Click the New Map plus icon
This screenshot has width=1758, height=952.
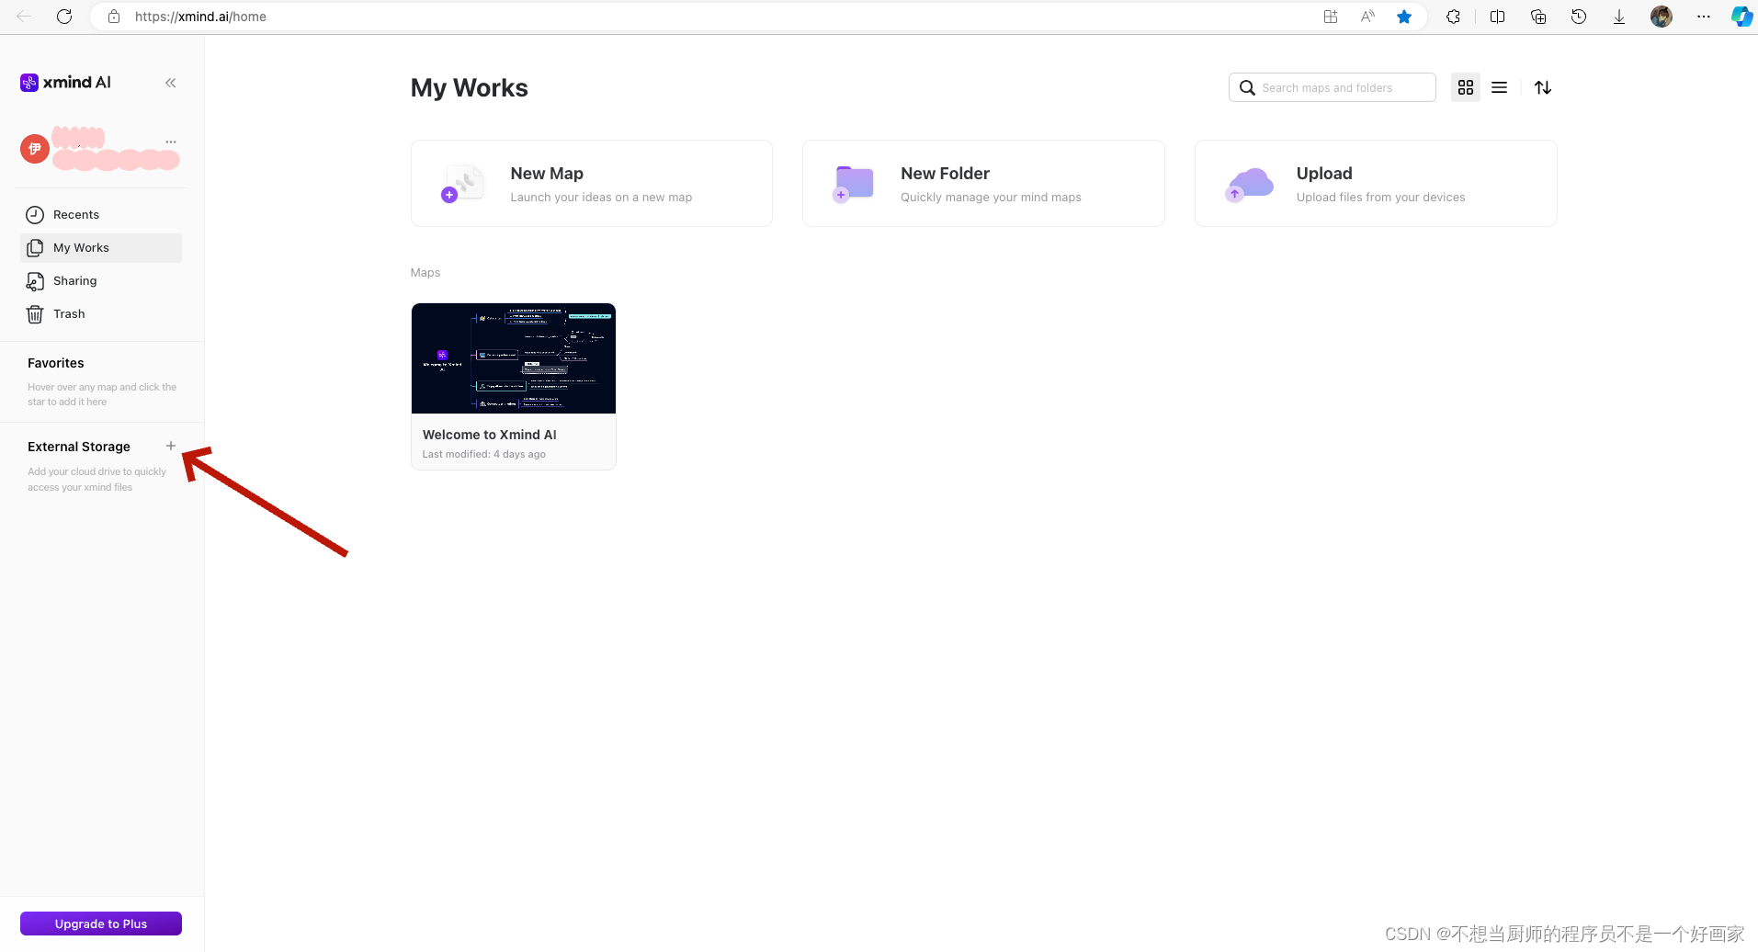click(x=449, y=195)
